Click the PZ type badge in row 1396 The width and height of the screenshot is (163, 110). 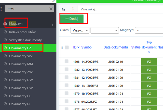(149, 62)
